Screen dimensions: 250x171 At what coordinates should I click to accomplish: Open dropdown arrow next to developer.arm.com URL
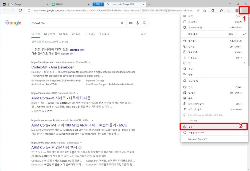coord(89,62)
